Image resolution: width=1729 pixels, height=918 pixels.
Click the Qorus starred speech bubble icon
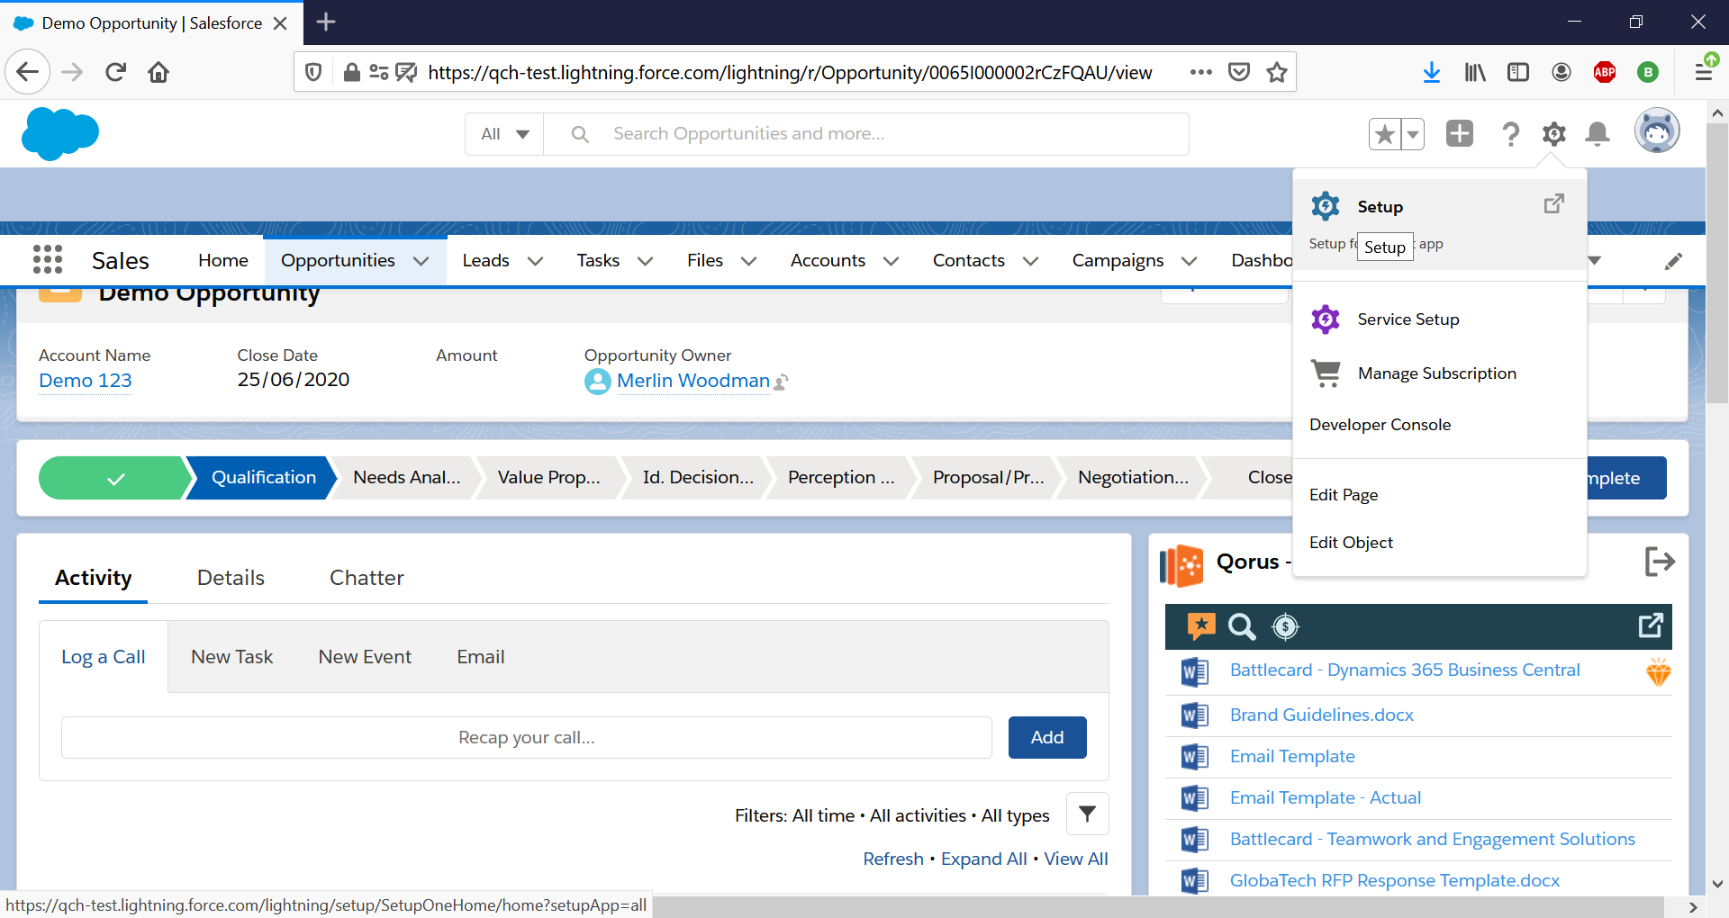(x=1201, y=626)
